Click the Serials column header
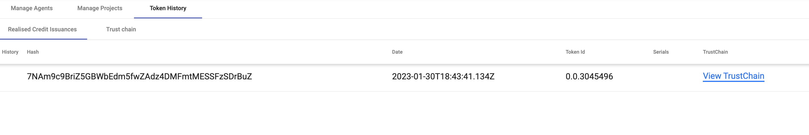Screen dimensions: 809x135 [661, 52]
